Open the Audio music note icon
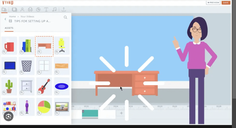The width and height of the screenshot is (236, 128). coord(54,10)
